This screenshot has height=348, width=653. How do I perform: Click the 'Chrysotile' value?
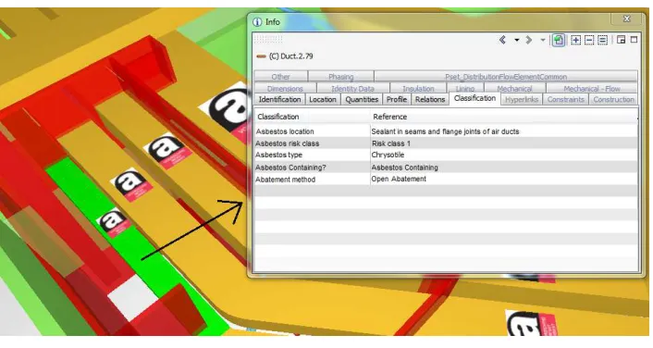(388, 155)
